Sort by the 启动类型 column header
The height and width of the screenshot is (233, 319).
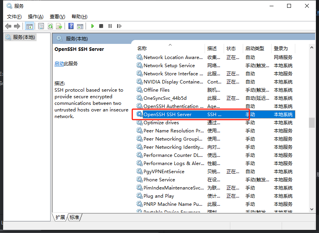click(254, 49)
